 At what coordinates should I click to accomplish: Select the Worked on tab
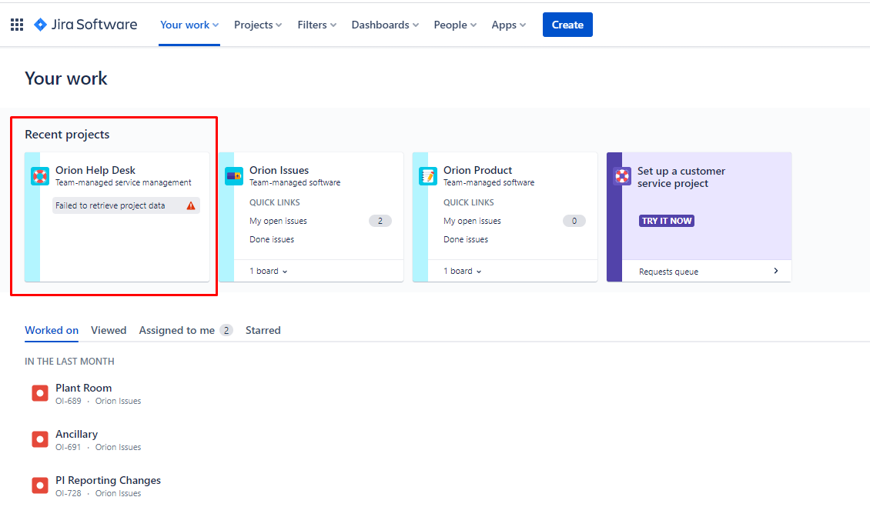pos(52,330)
